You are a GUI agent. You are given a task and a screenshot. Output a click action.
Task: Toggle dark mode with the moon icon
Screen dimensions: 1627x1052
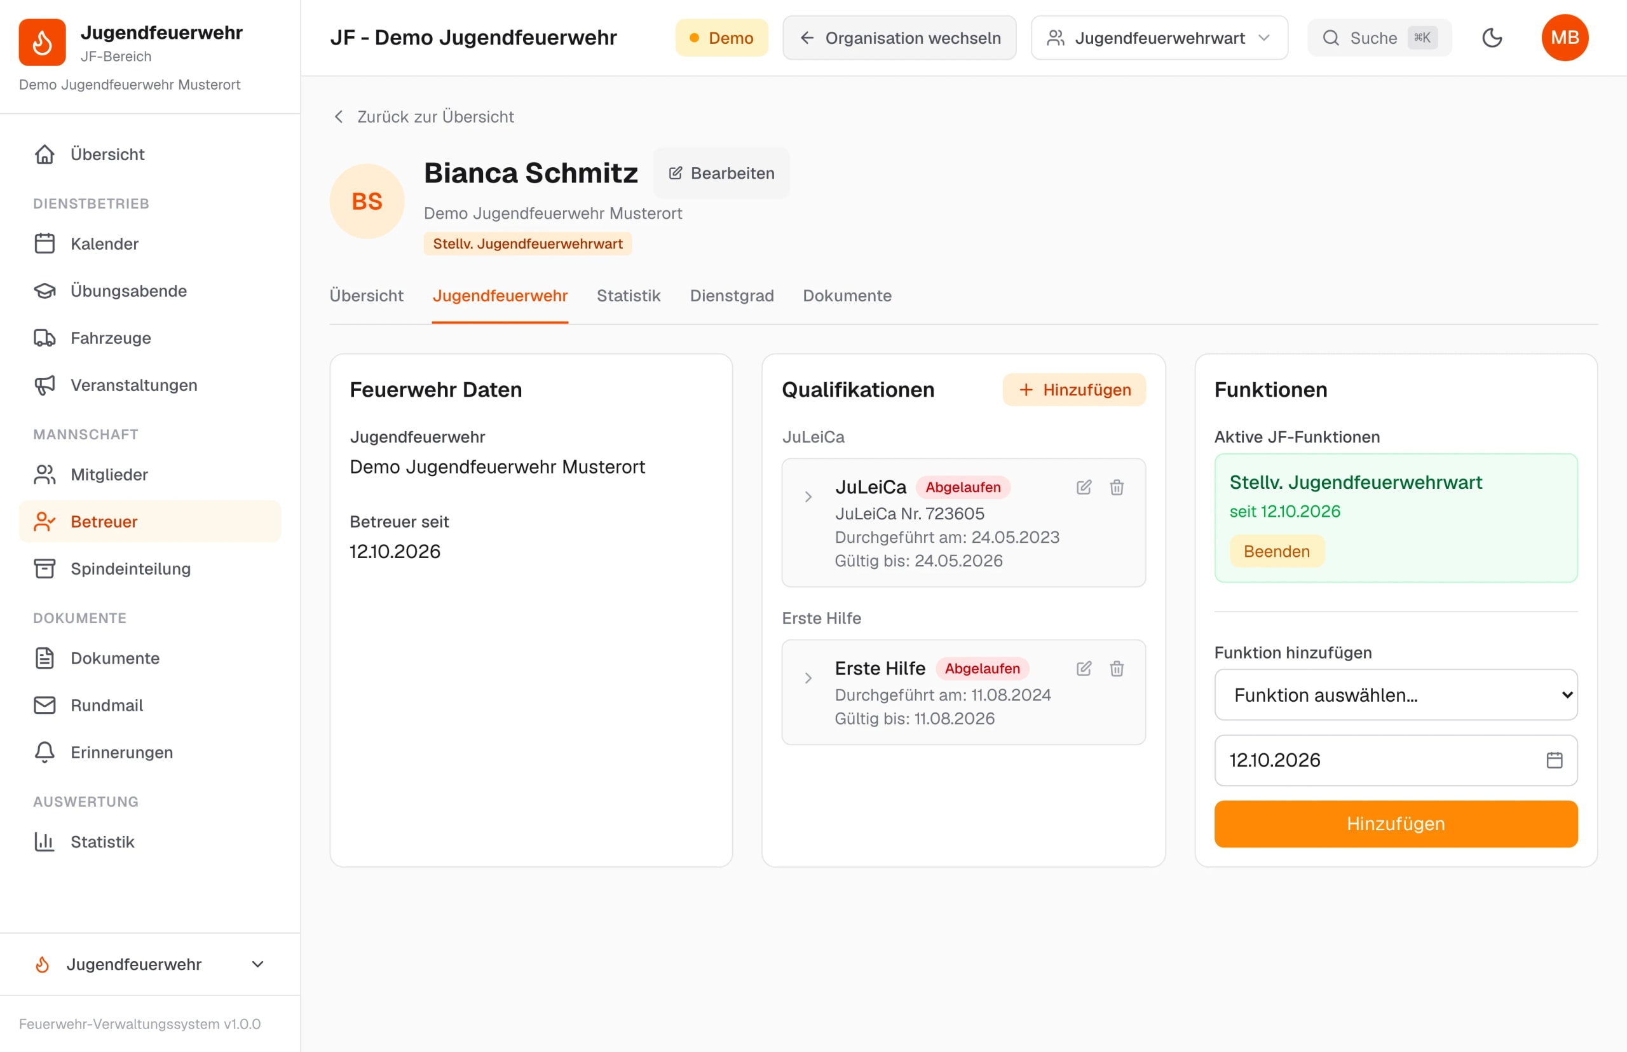tap(1492, 38)
